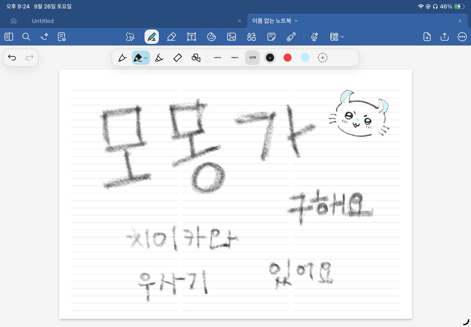The image size is (471, 327).
Task: Open the AI sparkle assistant
Action: (x=44, y=37)
